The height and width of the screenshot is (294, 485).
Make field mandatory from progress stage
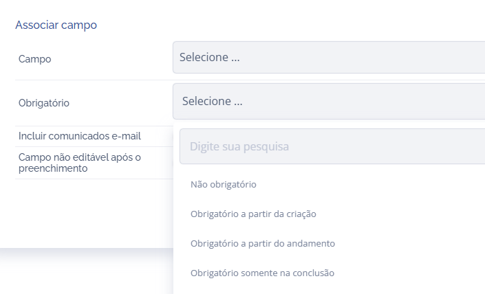coord(263,243)
